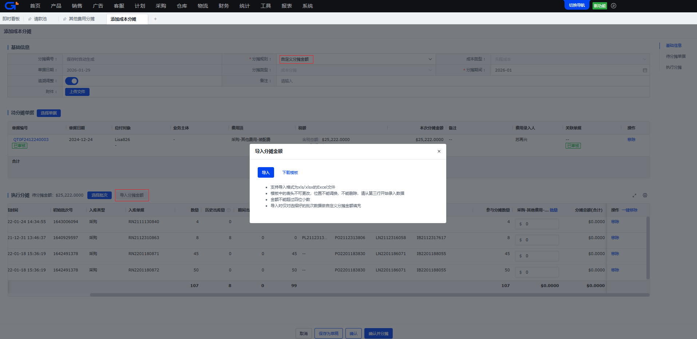Open the 产品 menu

(x=56, y=6)
